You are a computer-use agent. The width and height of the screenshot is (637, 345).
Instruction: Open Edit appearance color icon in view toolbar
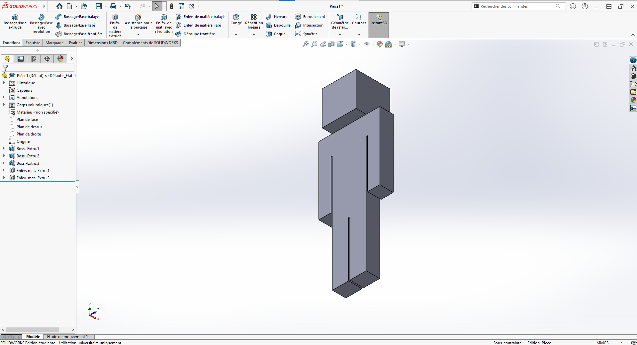pos(380,44)
